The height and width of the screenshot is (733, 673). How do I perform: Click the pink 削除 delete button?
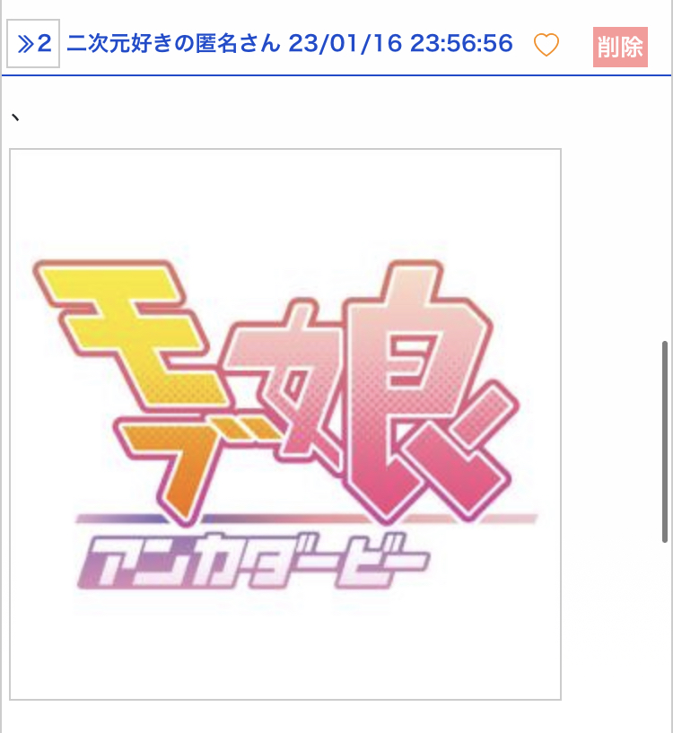coord(620,47)
